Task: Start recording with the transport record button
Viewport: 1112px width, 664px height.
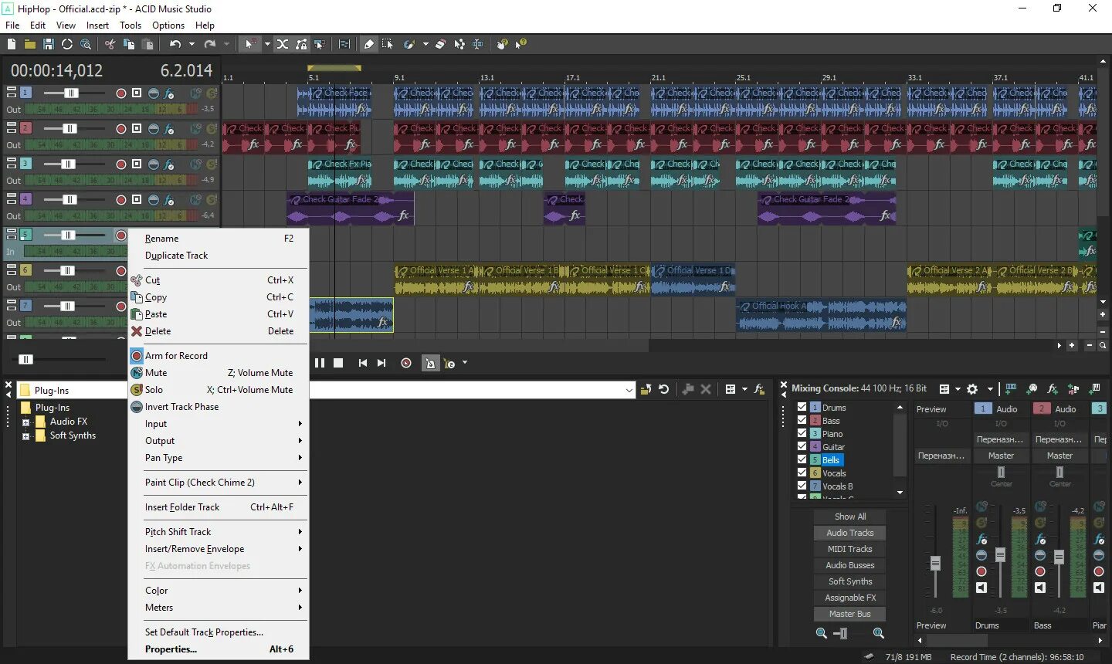Action: 406,363
